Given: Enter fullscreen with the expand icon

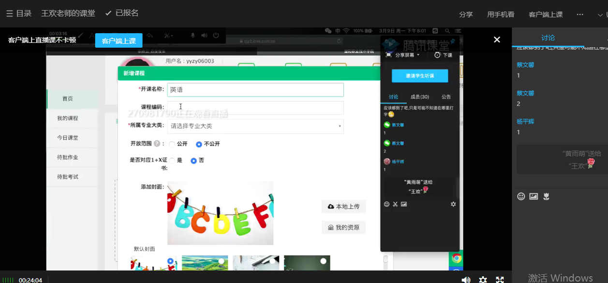Looking at the screenshot, I should tap(500, 280).
